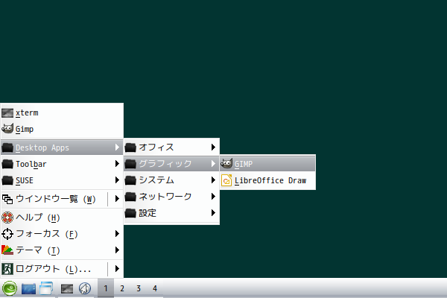Expand the ログアウト submenu arrow
Screen dimensions: 447x298
(117, 269)
